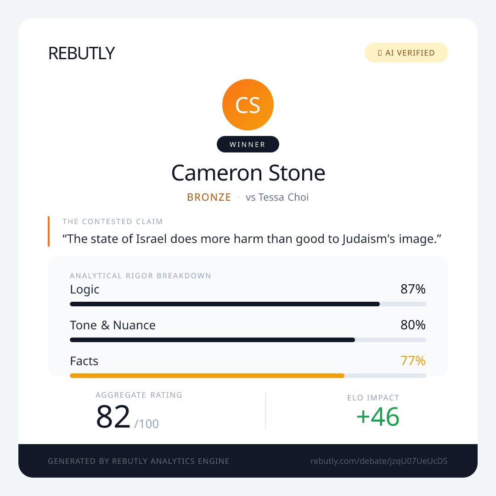Click the AI Verified badge
This screenshot has height=496, width=496.
tap(406, 53)
